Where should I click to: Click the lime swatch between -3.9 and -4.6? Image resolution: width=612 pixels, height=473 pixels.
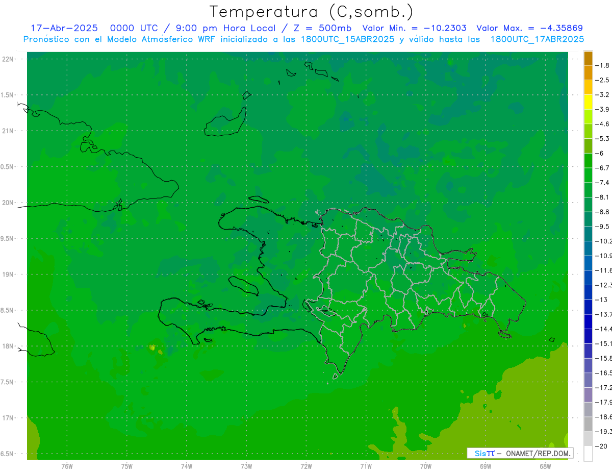coord(588,117)
